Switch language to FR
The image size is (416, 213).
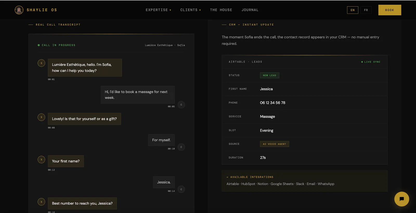(x=366, y=10)
